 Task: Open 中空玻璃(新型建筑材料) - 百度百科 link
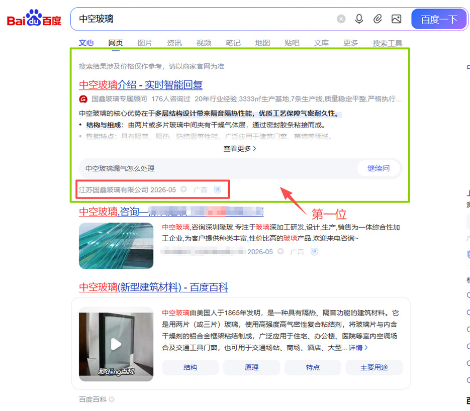point(153,287)
